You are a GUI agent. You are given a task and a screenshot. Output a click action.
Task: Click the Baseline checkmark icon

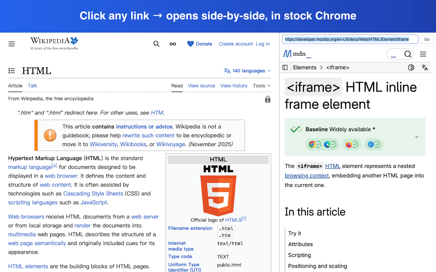coord(296,129)
